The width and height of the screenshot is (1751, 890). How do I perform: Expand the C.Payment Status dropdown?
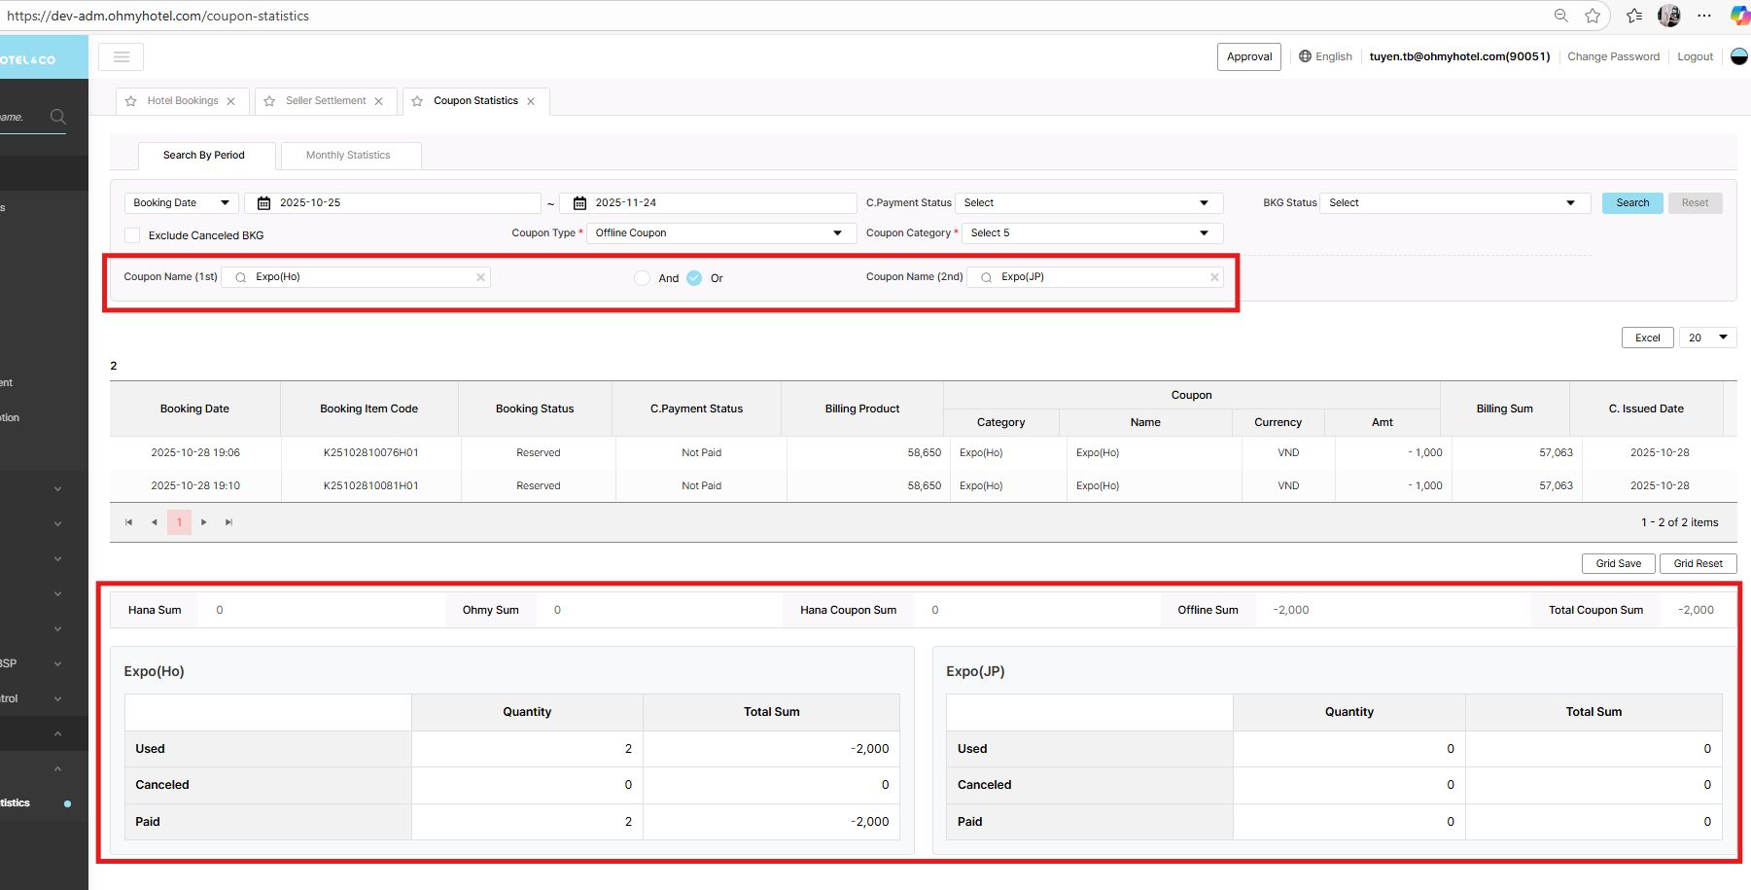1088,203
